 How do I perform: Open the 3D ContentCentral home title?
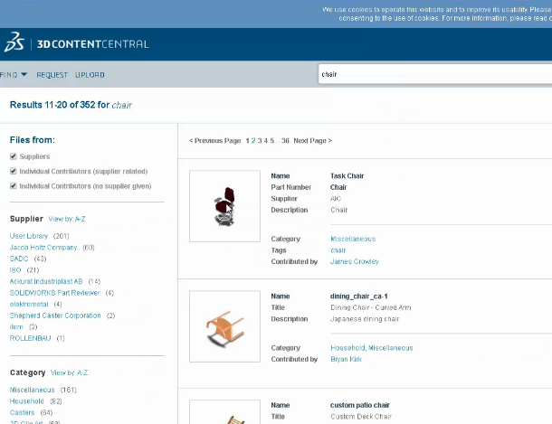pos(93,44)
